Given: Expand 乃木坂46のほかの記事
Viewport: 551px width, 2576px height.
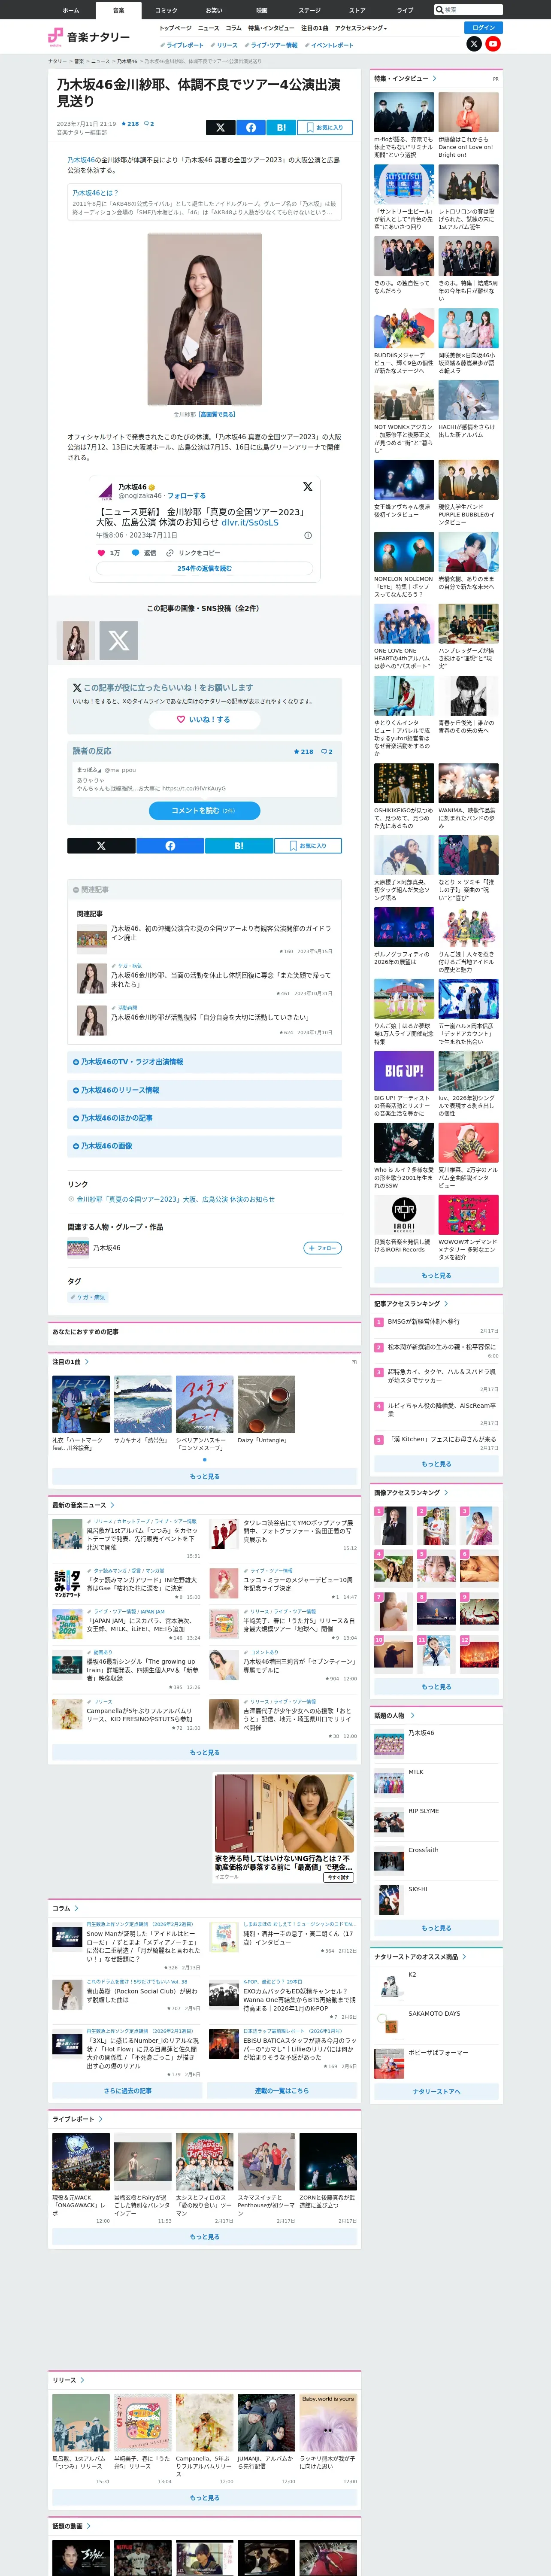Looking at the screenshot, I should coord(204,1118).
